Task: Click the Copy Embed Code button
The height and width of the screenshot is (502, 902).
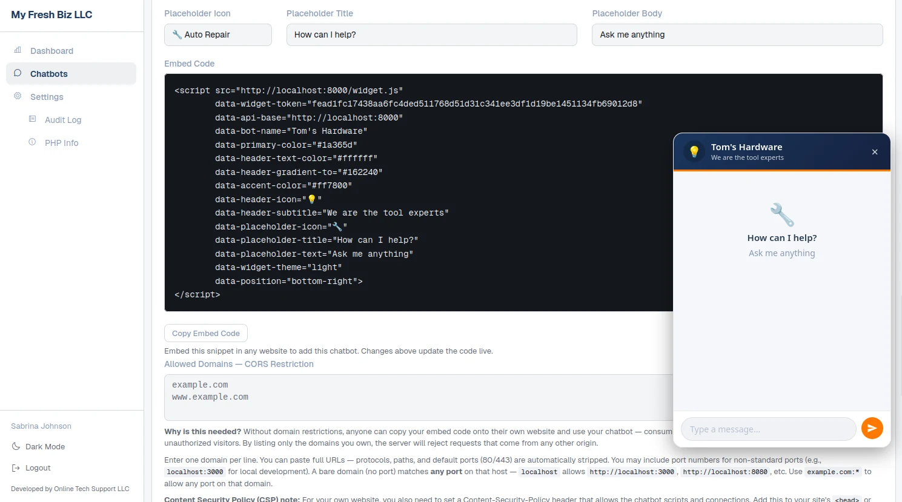Action: [206, 334]
